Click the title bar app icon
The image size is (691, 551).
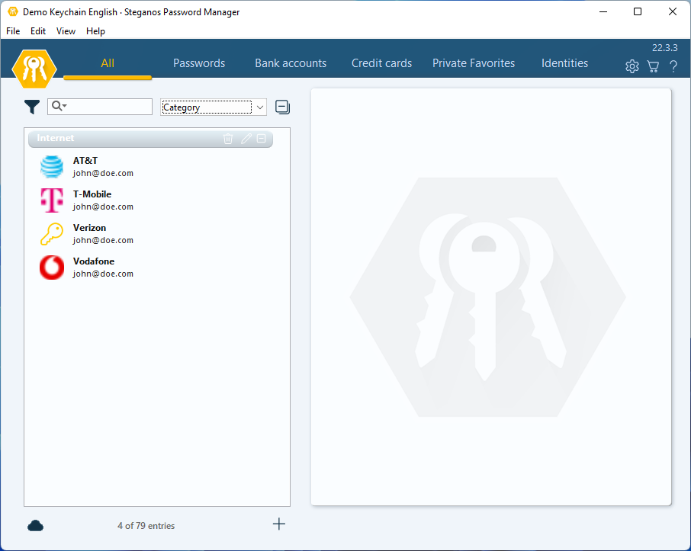[13, 11]
